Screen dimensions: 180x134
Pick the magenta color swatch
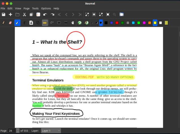[x=144, y=23]
